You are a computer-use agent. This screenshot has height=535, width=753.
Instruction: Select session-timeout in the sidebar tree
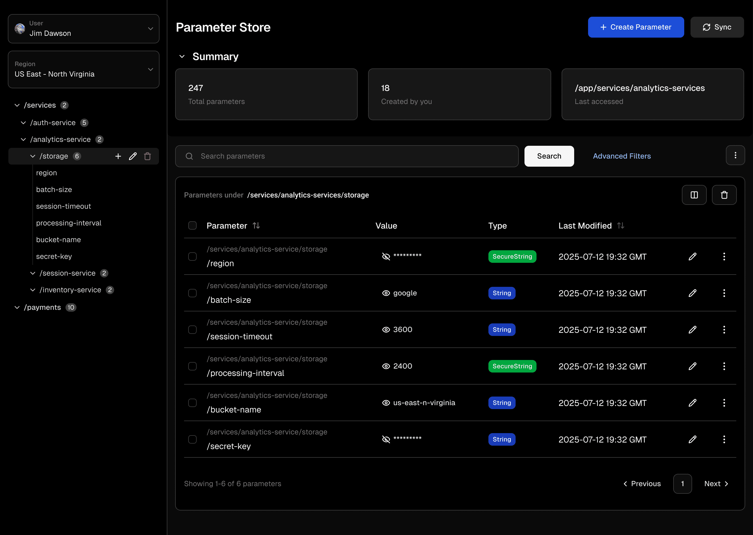64,206
